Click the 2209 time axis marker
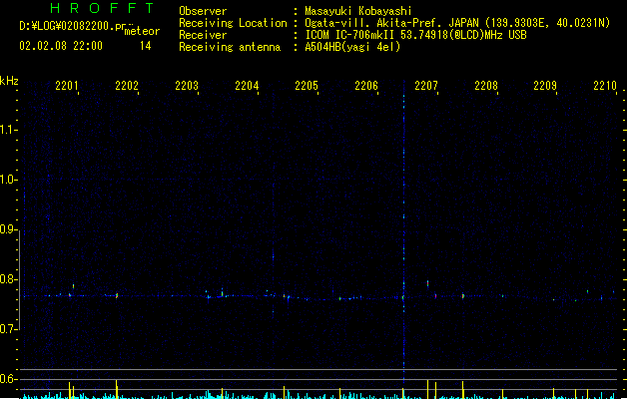Screen dimensions: 628x399 tap(545, 86)
